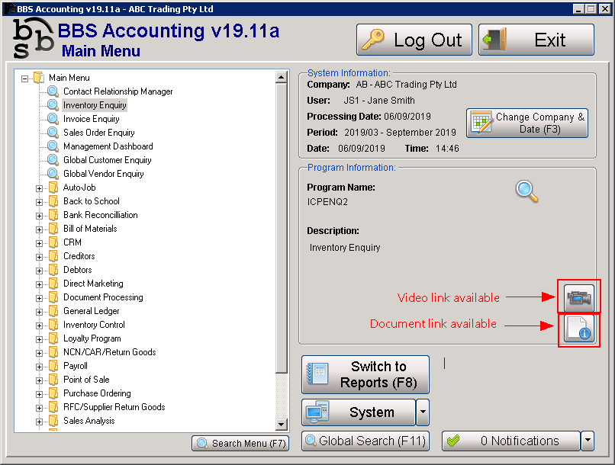Click the menu tree scrollbar down arrow

click(281, 425)
